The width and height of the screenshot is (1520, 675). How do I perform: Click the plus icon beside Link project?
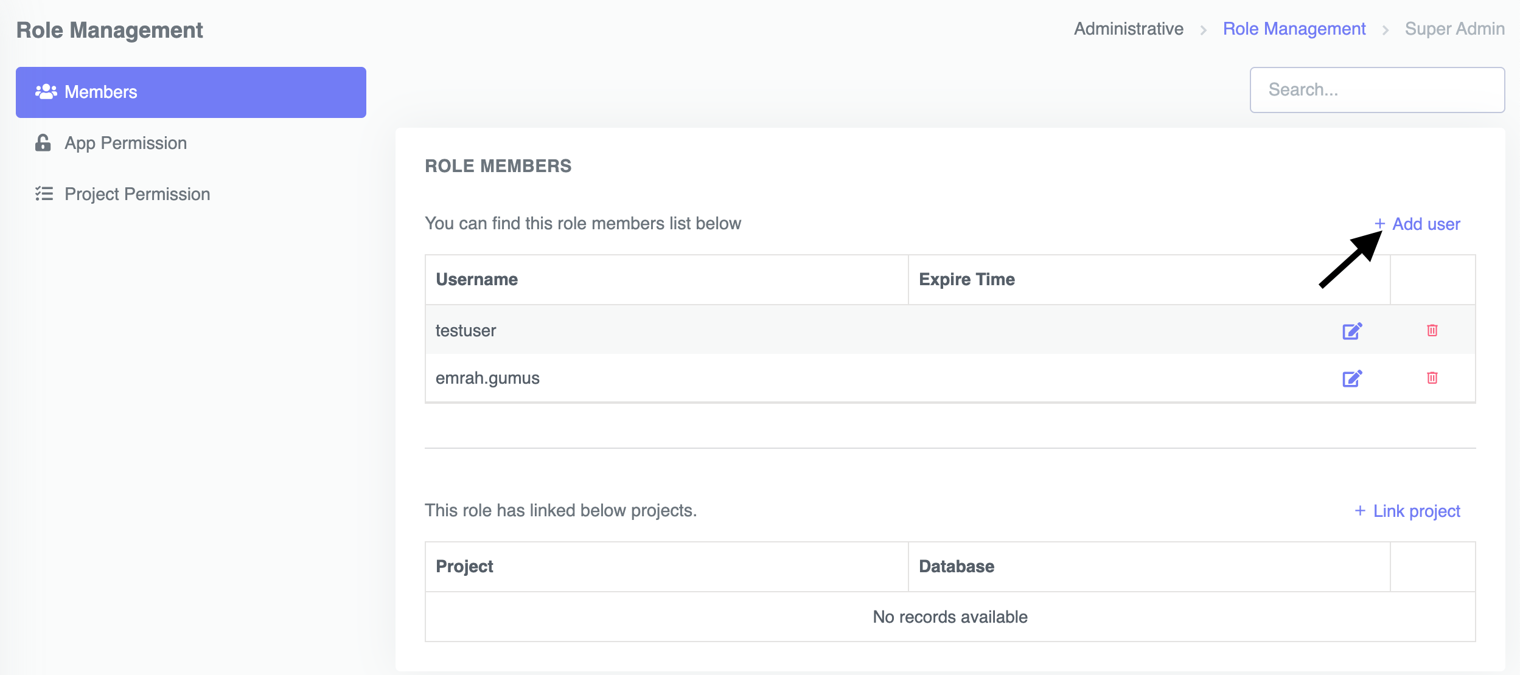[x=1360, y=511]
